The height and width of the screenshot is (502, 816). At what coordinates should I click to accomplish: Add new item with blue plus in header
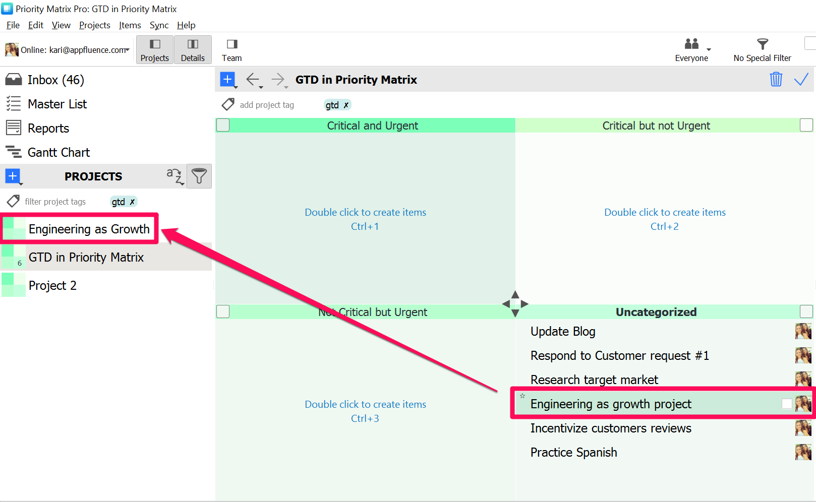coord(227,79)
